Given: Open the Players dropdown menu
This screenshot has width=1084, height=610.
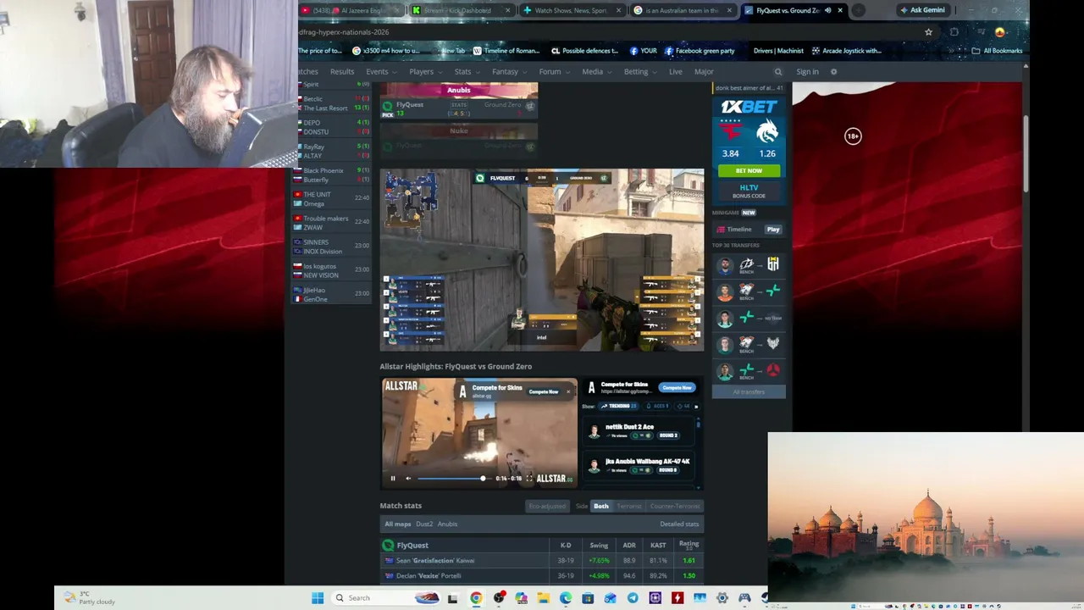Looking at the screenshot, I should click(x=425, y=72).
